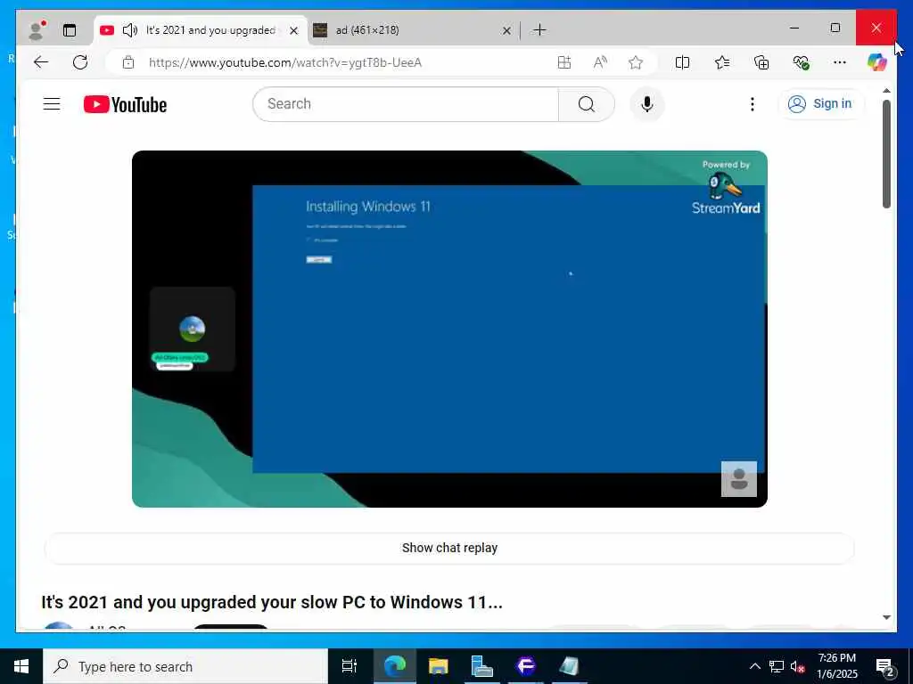This screenshot has height=684, width=913.
Task: Click the YouTube search magnifier button
Action: (x=587, y=104)
